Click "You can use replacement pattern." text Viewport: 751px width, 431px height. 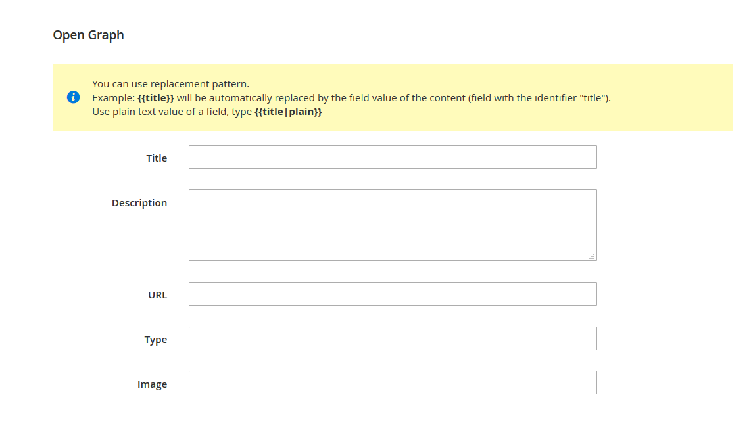pos(170,84)
